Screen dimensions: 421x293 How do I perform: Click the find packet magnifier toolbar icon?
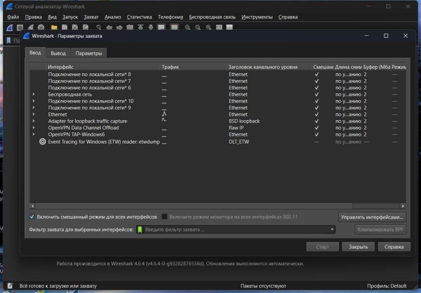click(x=99, y=27)
